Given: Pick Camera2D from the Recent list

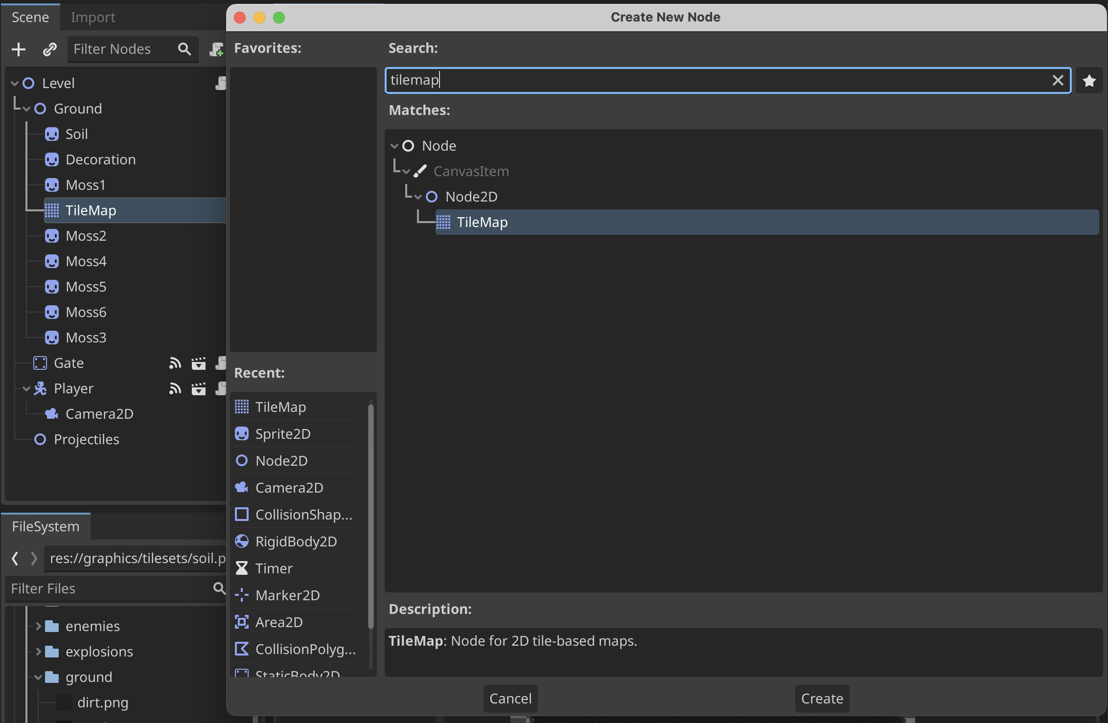Looking at the screenshot, I should [x=296, y=488].
